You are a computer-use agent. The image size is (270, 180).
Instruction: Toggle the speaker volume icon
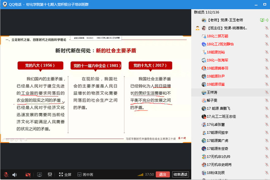point(14,174)
